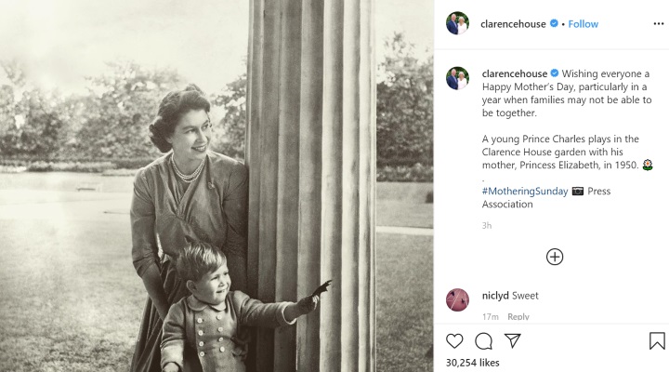
Task: Click the verified badge in header
Action: pos(554,23)
